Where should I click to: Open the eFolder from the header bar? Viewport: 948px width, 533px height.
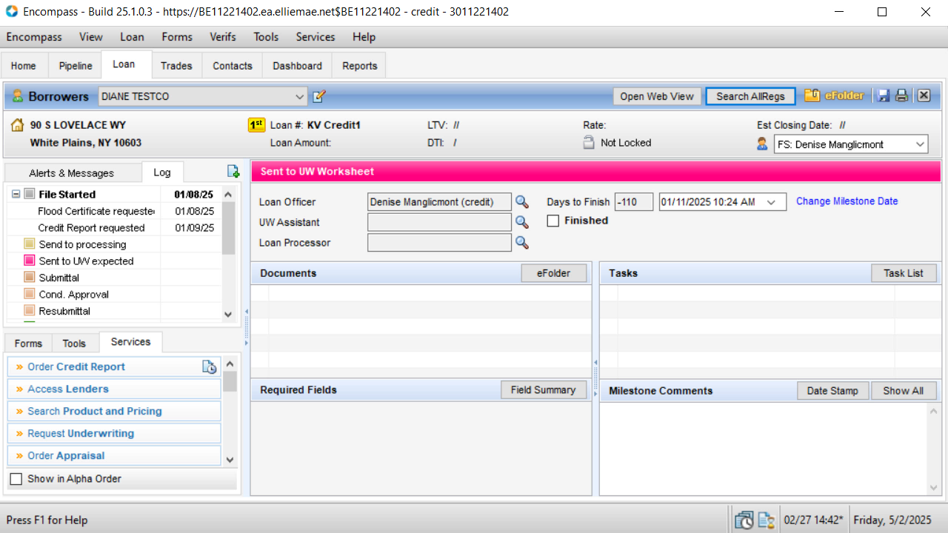[x=835, y=95]
